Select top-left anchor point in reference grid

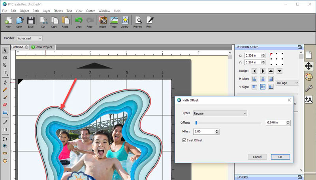272,54
